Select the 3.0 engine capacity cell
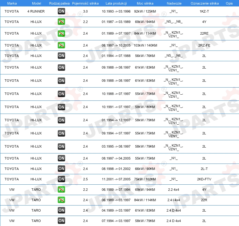Viewport: 239px width, 226px height. pyautogui.click(x=85, y=11)
